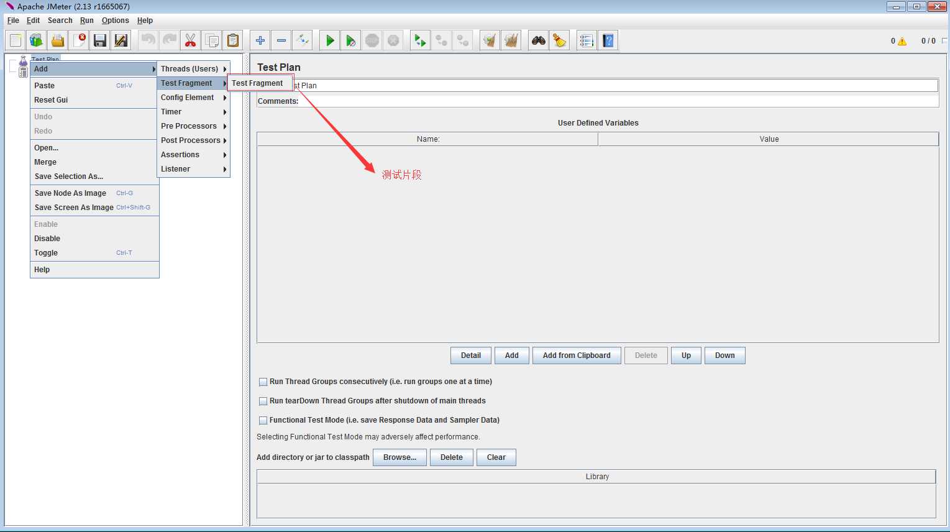Choose Merge from the context menu
The image size is (950, 532).
tap(94, 162)
